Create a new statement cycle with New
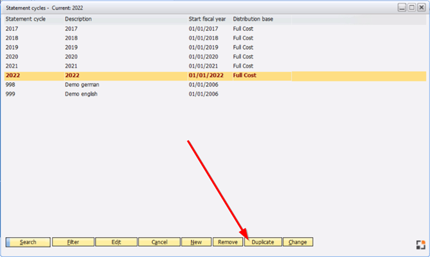The height and width of the screenshot is (257, 430). coord(196,242)
